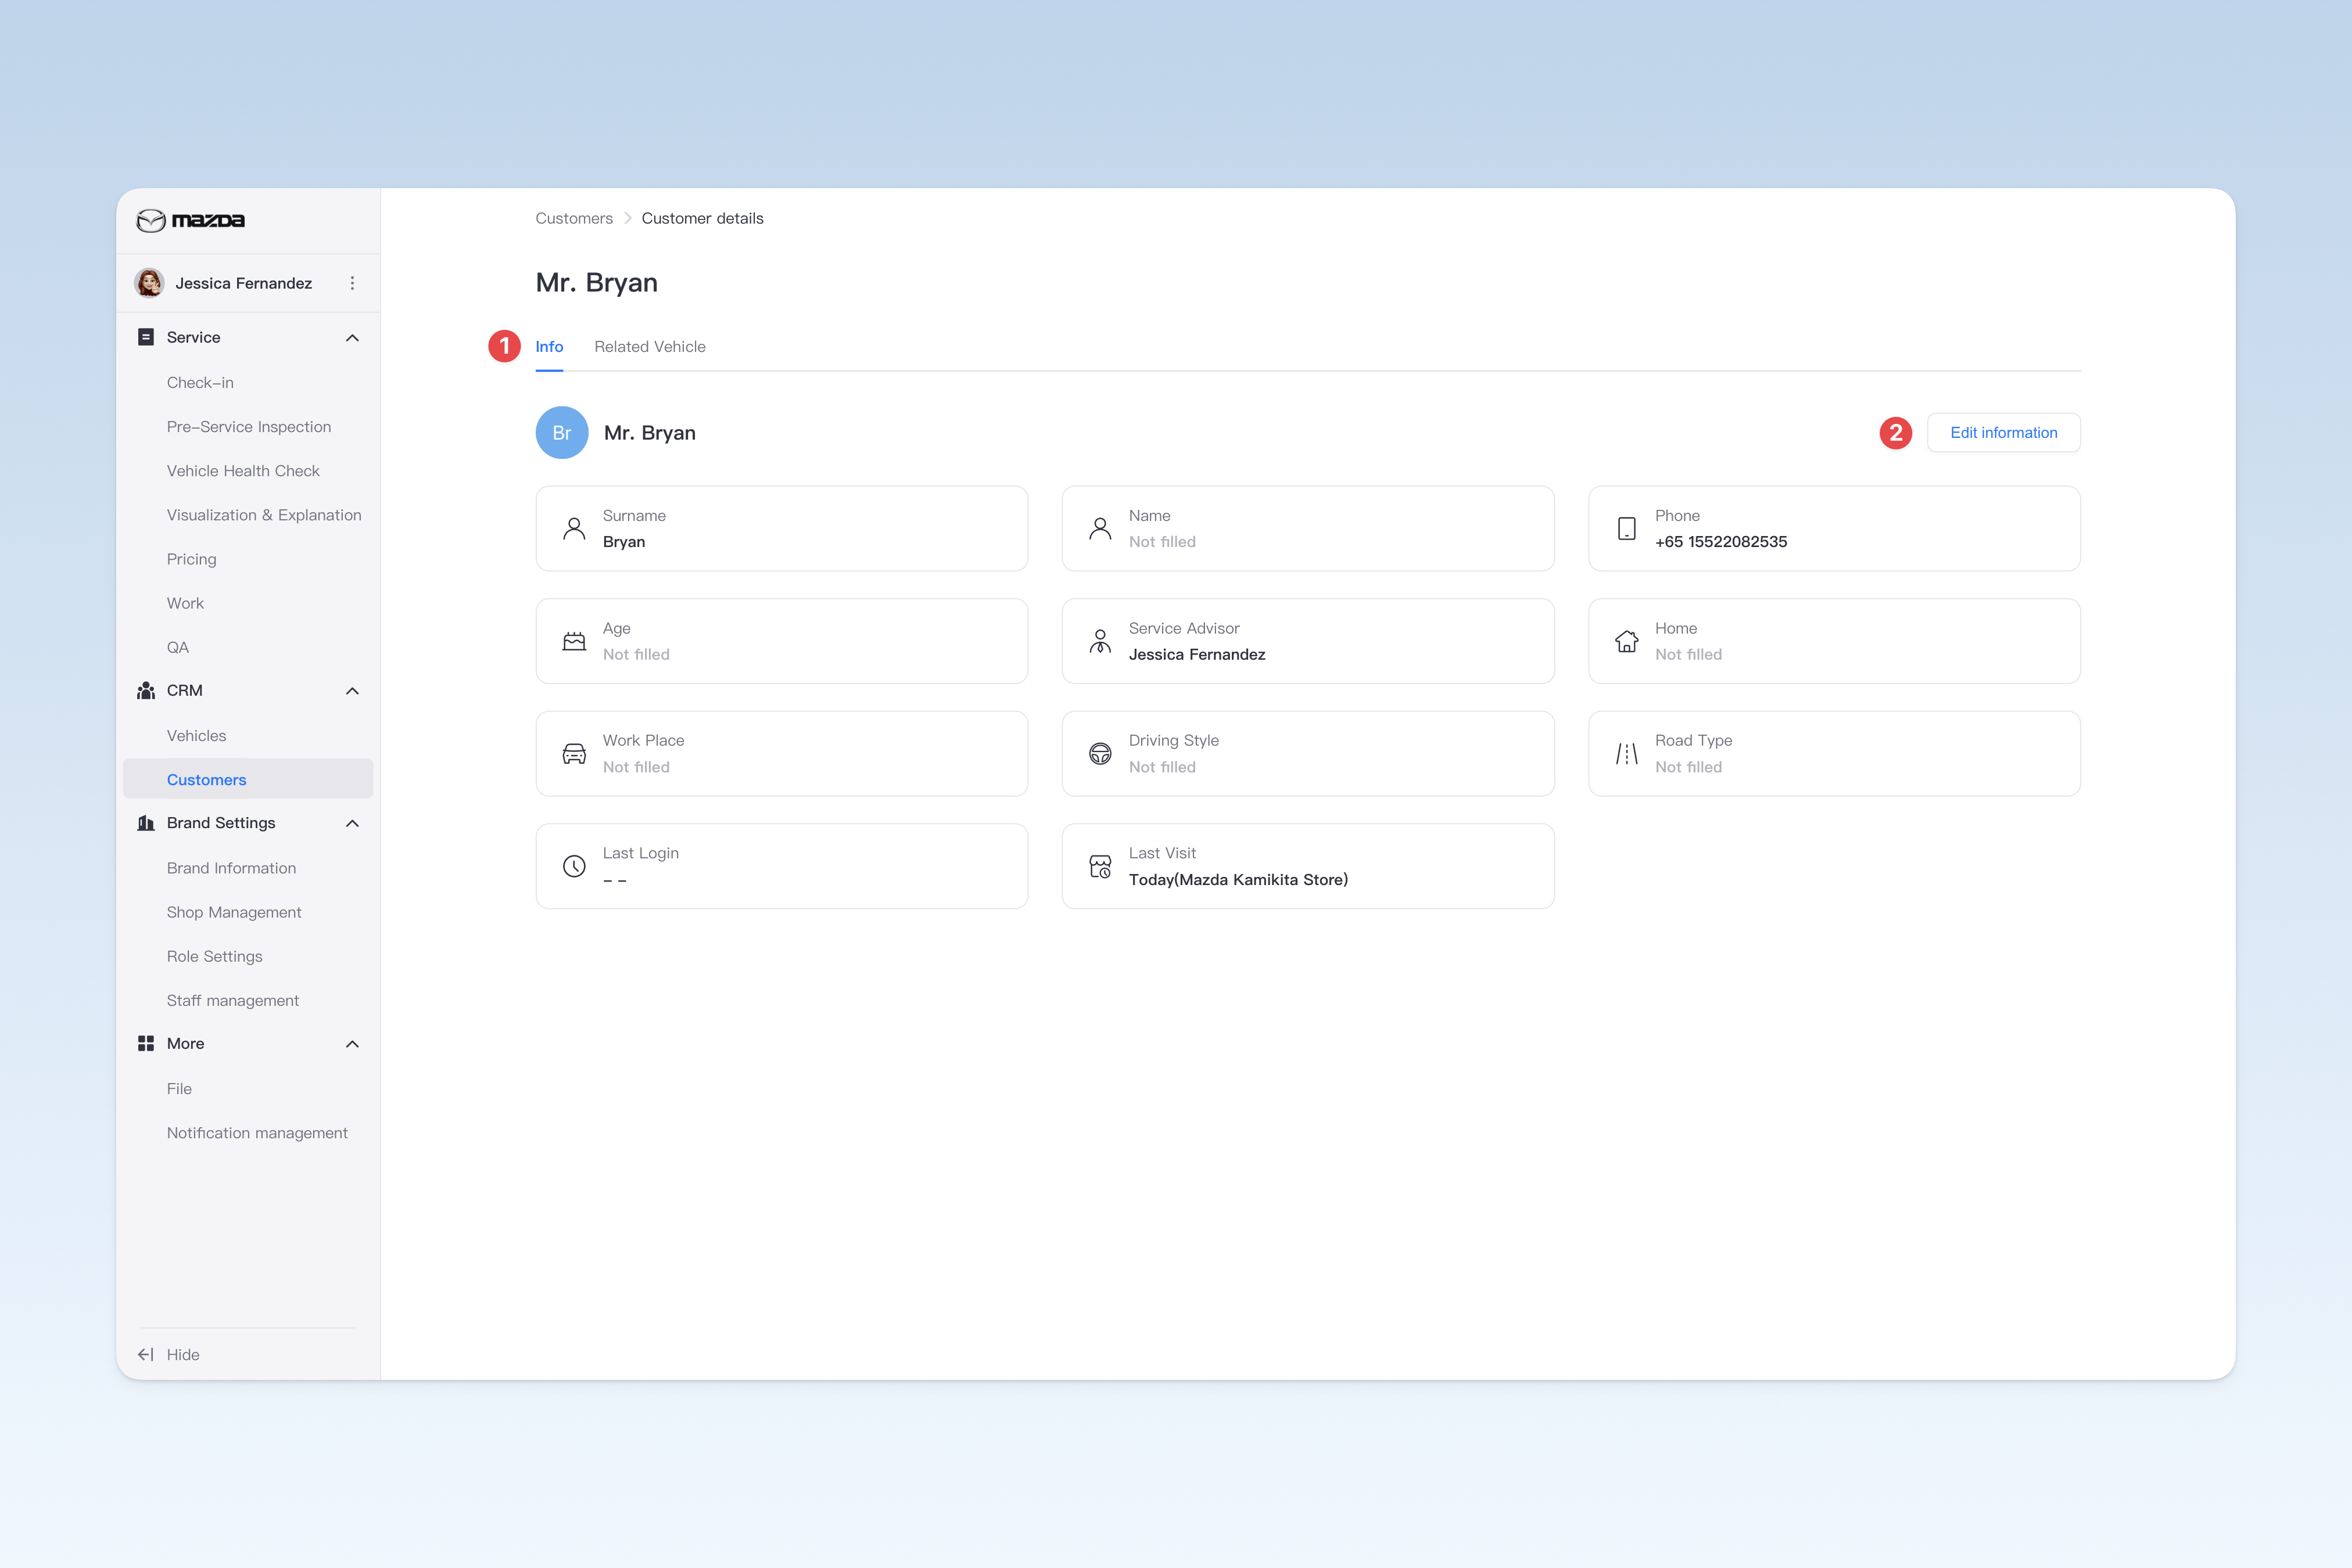
Task: Click the Last Login clock icon
Action: pos(574,866)
